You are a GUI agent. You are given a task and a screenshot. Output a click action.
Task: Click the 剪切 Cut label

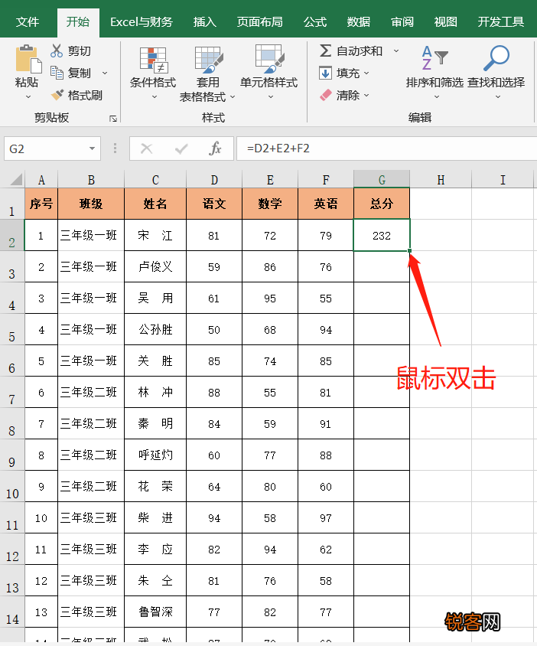point(79,51)
